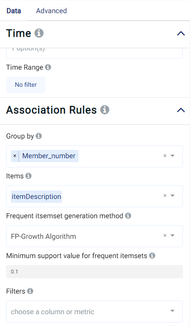Screen dimensions: 190x326
Task: Collapse the Association Rules section chevron
Action: [181, 110]
